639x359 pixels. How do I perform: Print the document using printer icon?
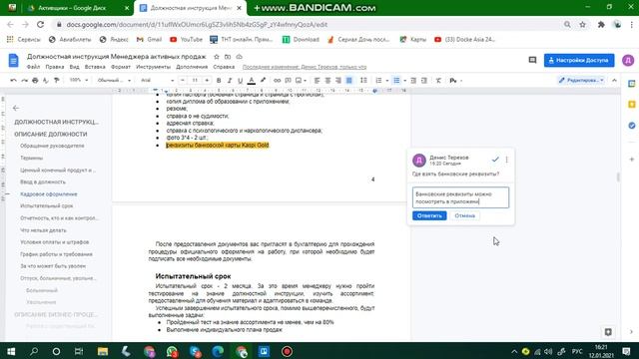(35, 81)
